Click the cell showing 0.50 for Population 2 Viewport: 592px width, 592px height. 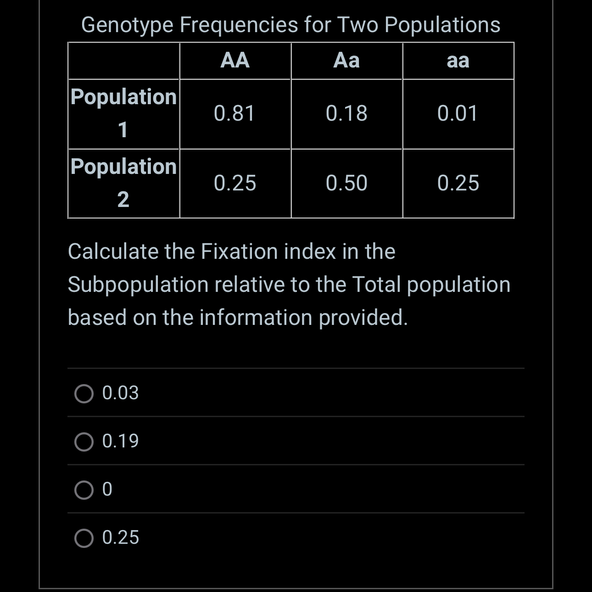347,182
